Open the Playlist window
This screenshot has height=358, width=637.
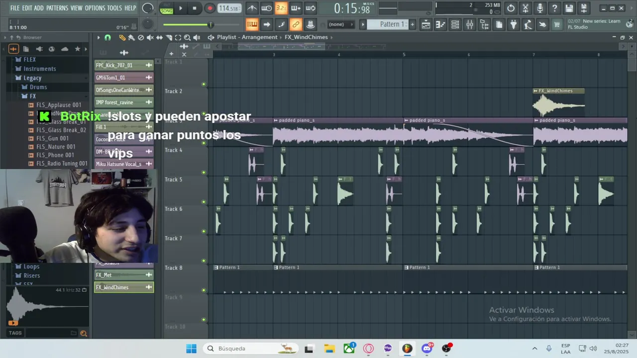(426, 24)
